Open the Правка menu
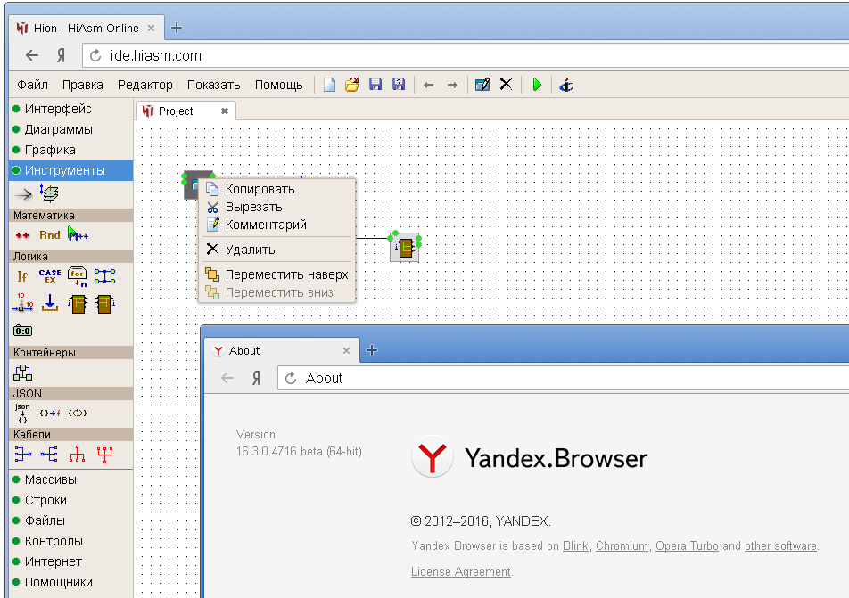 82,85
